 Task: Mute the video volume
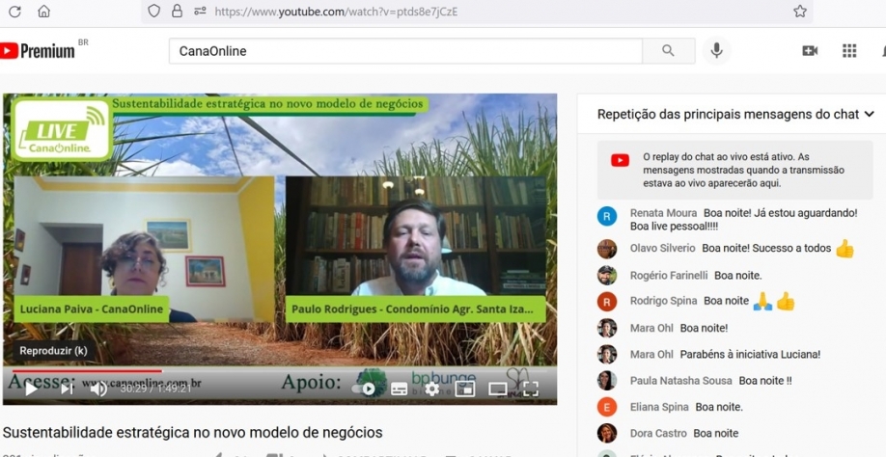[x=98, y=390]
